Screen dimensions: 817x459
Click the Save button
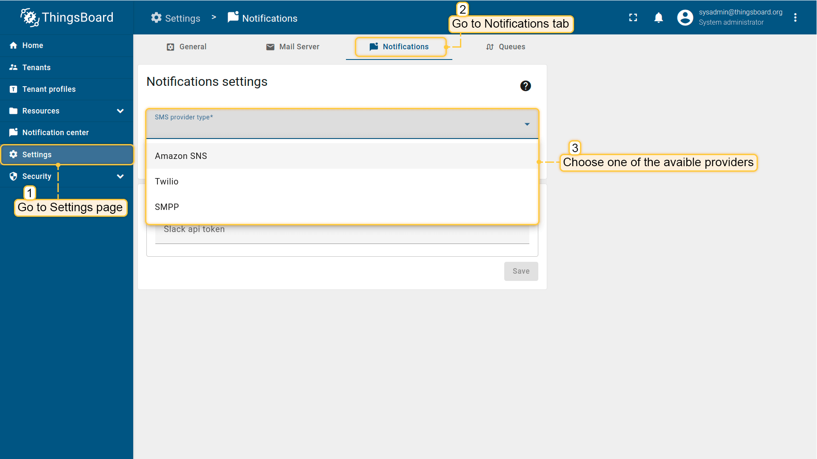click(x=521, y=271)
